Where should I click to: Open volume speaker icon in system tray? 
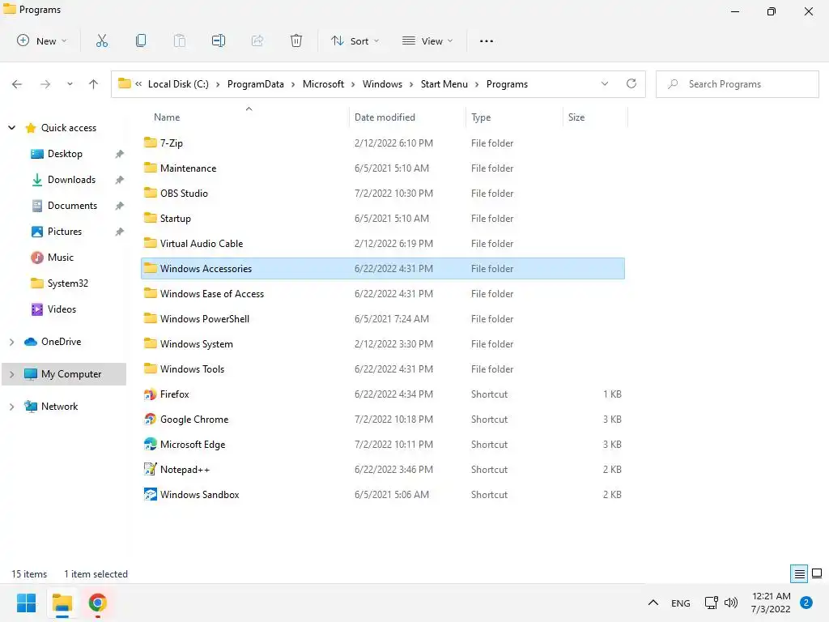point(731,603)
